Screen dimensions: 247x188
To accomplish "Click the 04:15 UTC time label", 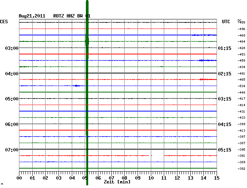I will [225, 124].
